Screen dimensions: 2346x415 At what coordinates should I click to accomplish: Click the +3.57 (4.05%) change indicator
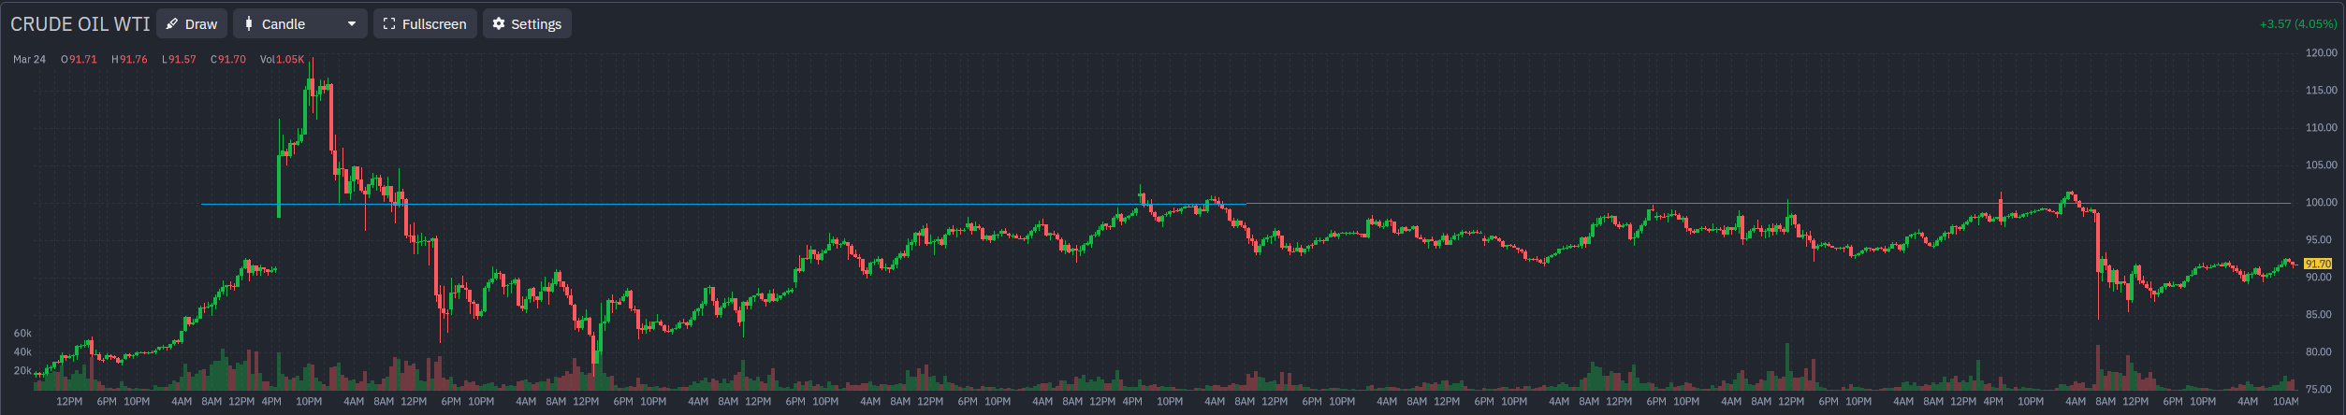click(2298, 23)
